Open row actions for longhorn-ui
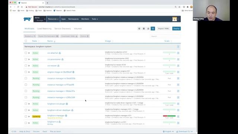 [178, 123]
